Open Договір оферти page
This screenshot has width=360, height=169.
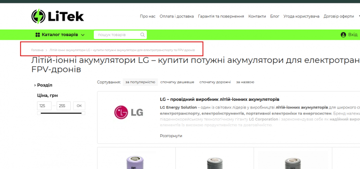[338, 16]
